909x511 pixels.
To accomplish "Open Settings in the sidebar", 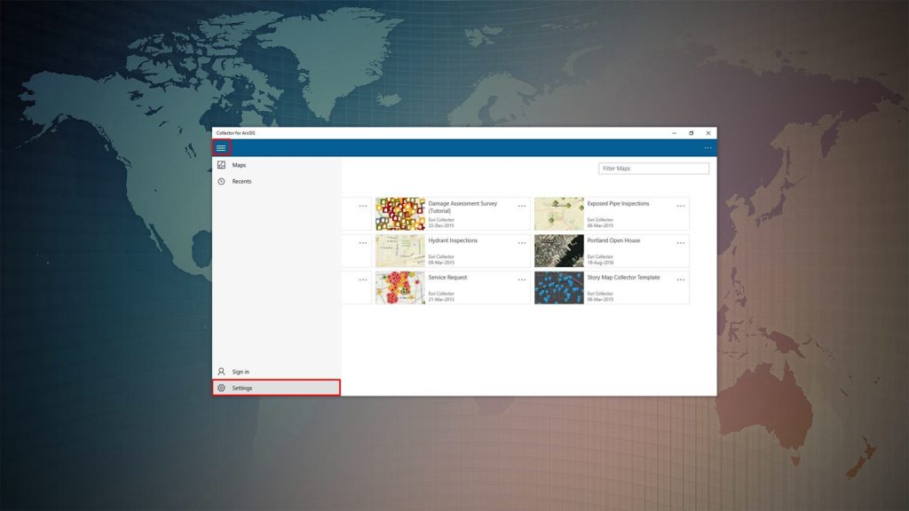I will coord(277,388).
